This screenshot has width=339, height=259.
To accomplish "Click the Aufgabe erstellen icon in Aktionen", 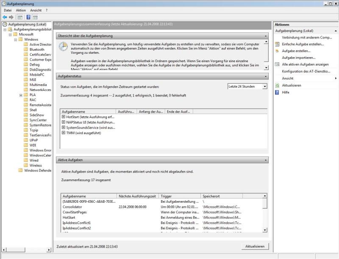I will tap(277, 51).
